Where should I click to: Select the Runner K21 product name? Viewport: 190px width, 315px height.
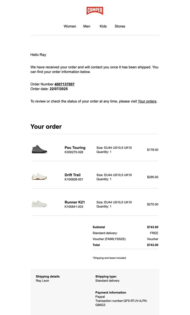[75, 202]
